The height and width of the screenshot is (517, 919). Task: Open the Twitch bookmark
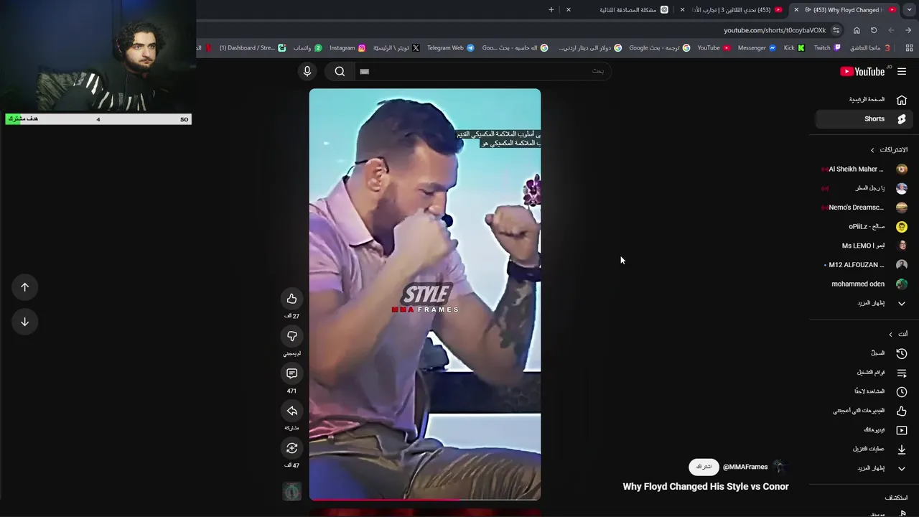(x=827, y=48)
